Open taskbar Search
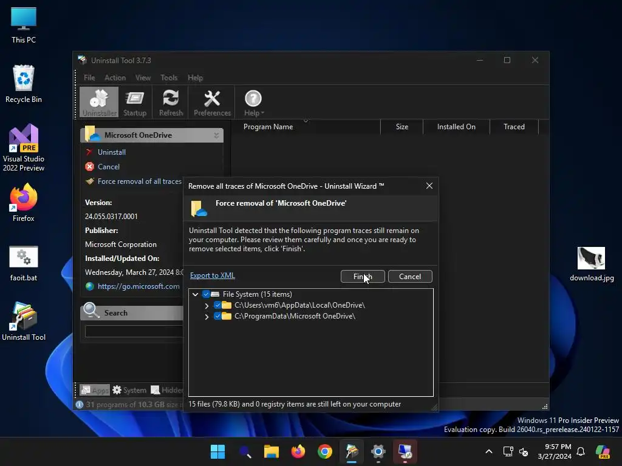 [245, 451]
